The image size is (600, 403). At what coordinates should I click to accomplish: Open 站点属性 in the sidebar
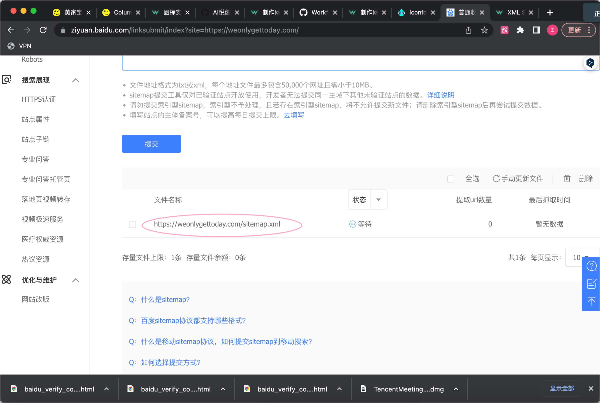[x=35, y=119]
